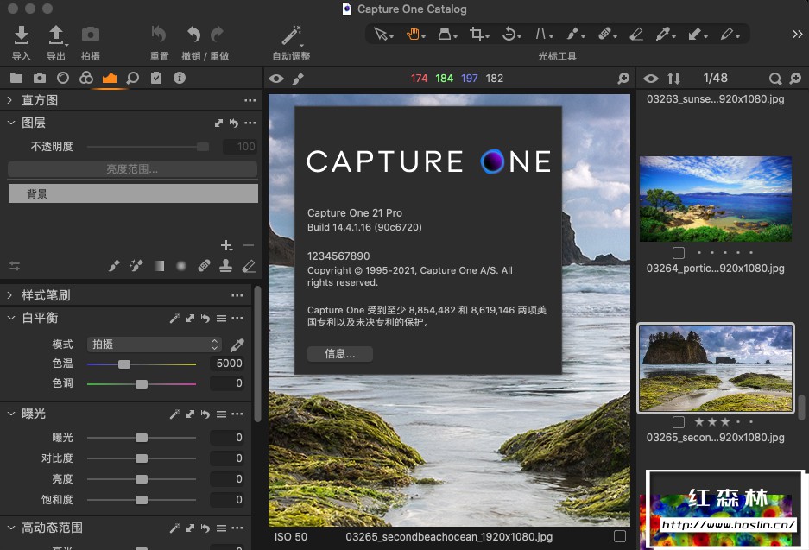Click the 信息... button in About dialog
The image size is (809, 550).
point(340,353)
